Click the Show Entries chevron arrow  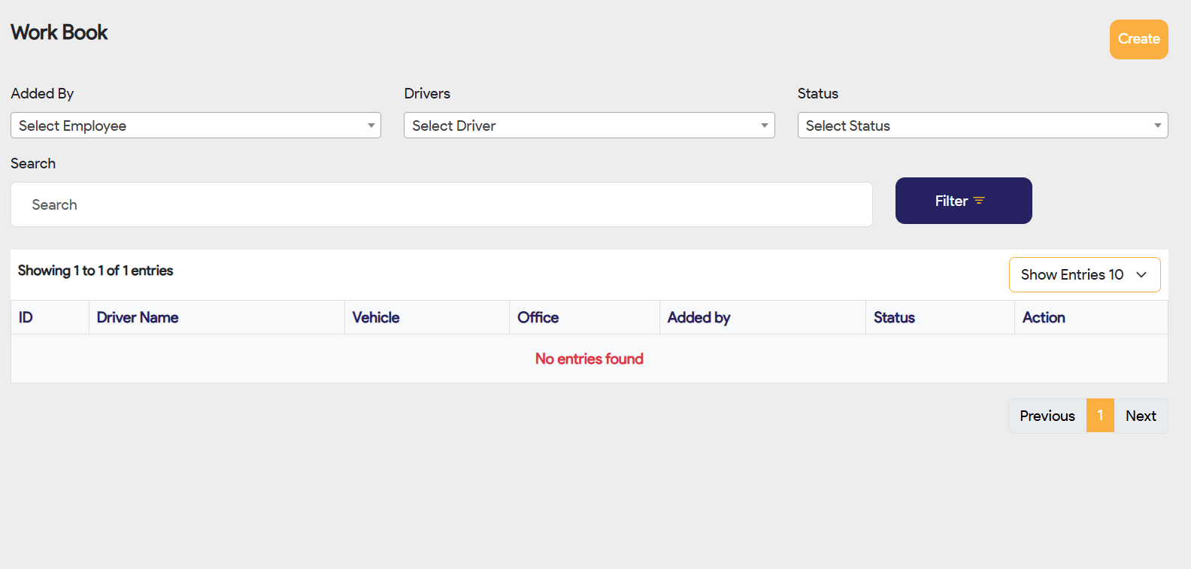tap(1141, 275)
